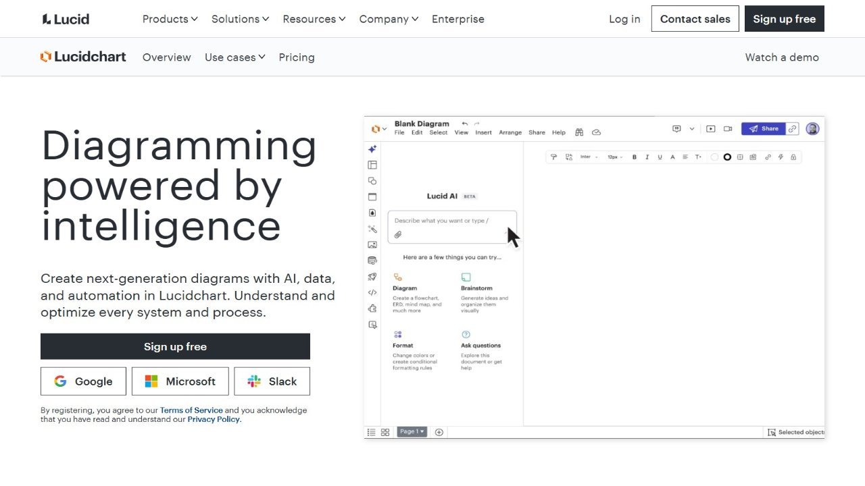Toggle italic text formatting
This screenshot has width=865, height=486.
[x=647, y=157]
